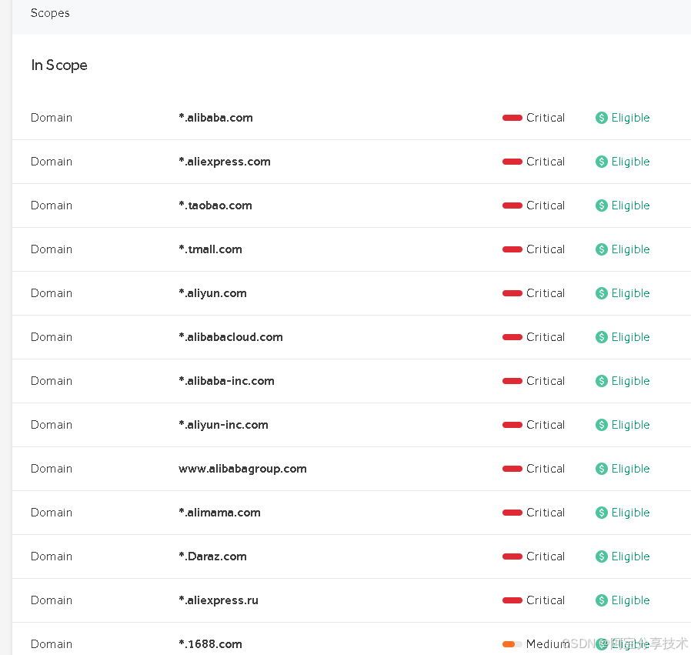Click Eligible label for *.tmall.com

tap(630, 249)
